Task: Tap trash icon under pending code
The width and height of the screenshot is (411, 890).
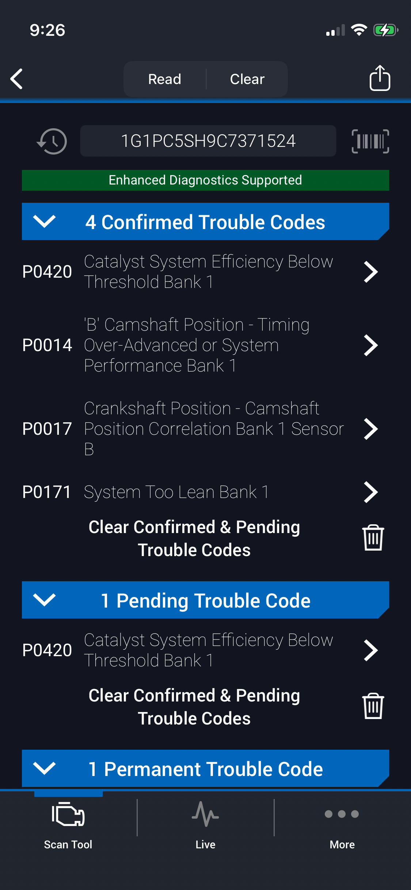Action: click(373, 706)
